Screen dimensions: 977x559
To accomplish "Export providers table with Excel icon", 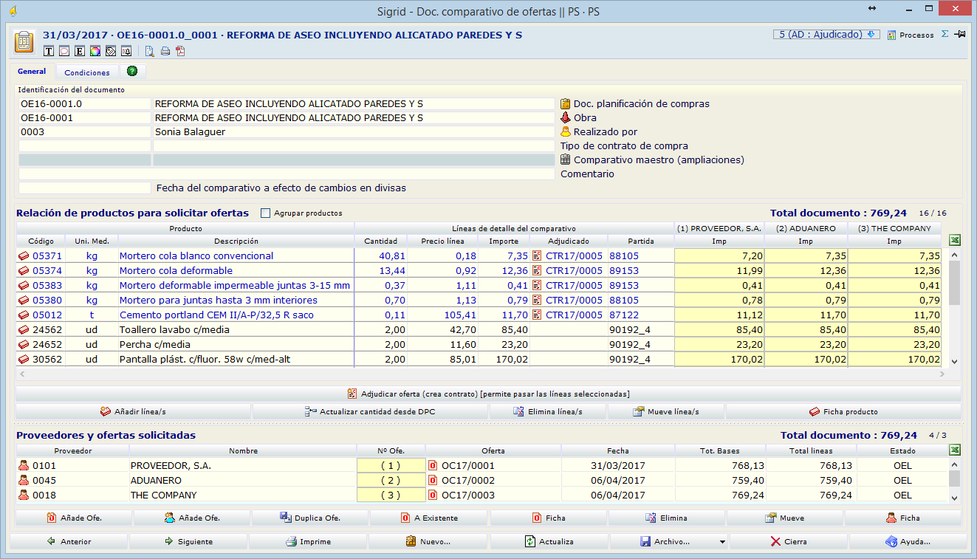I will coord(954,450).
